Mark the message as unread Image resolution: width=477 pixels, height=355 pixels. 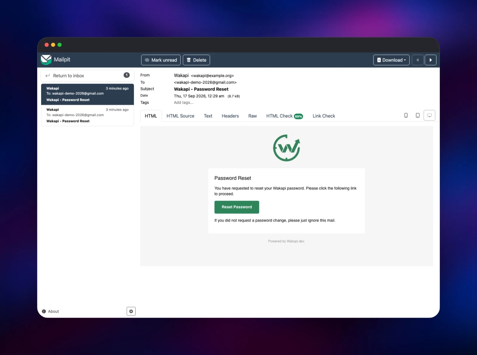tap(161, 60)
